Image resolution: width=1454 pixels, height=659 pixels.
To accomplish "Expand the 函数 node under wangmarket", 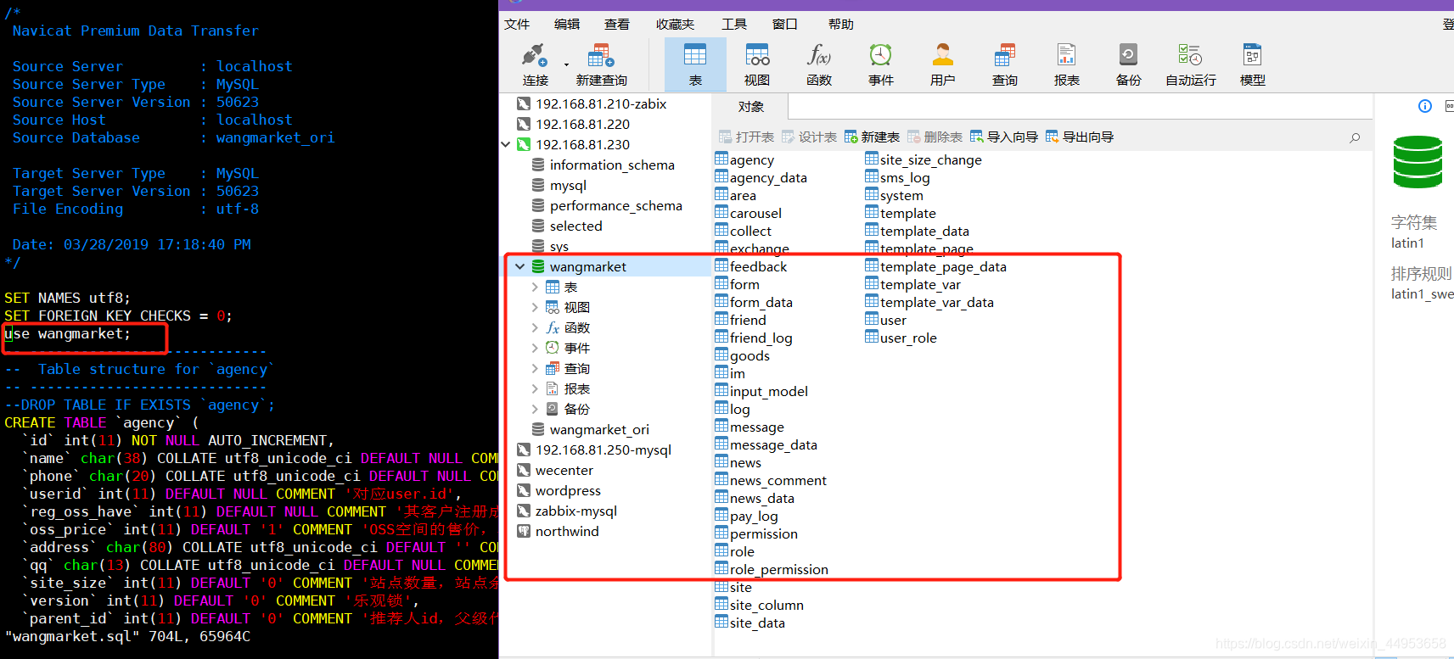I will coord(535,327).
